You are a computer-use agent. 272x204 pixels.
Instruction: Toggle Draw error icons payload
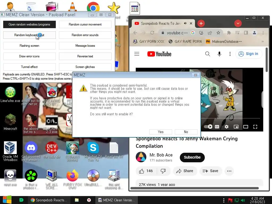(29, 56)
